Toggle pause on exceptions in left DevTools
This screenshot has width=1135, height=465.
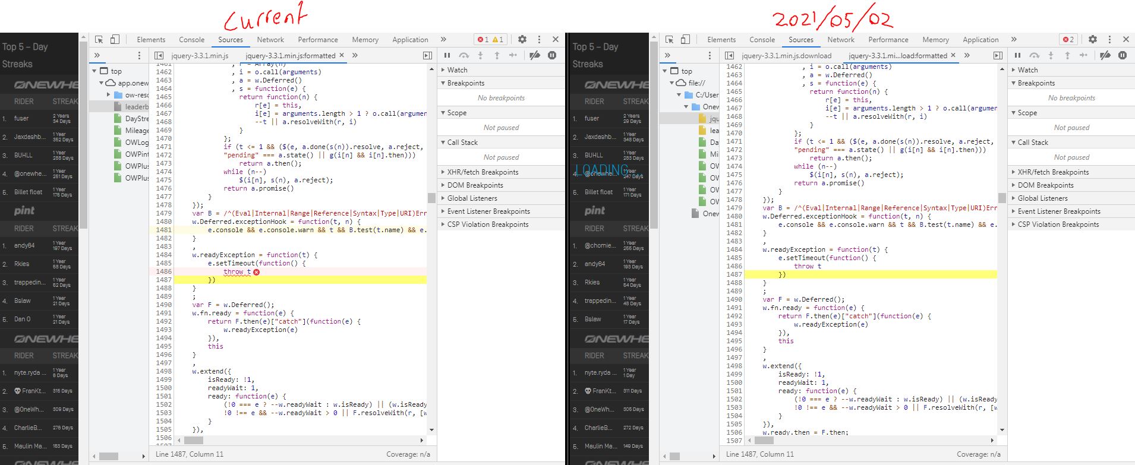pyautogui.click(x=552, y=55)
